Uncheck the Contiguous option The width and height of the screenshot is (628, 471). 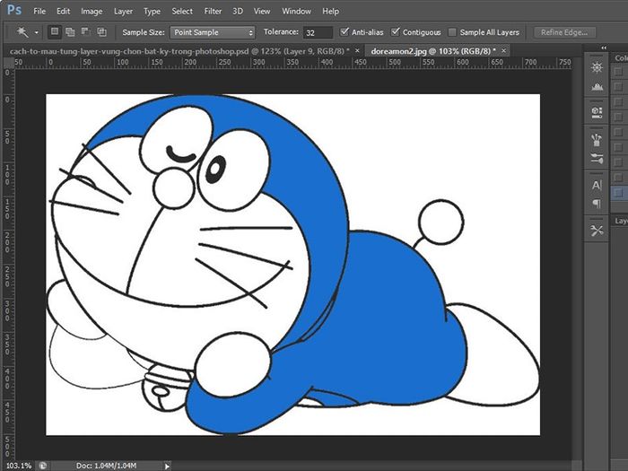coord(396,31)
